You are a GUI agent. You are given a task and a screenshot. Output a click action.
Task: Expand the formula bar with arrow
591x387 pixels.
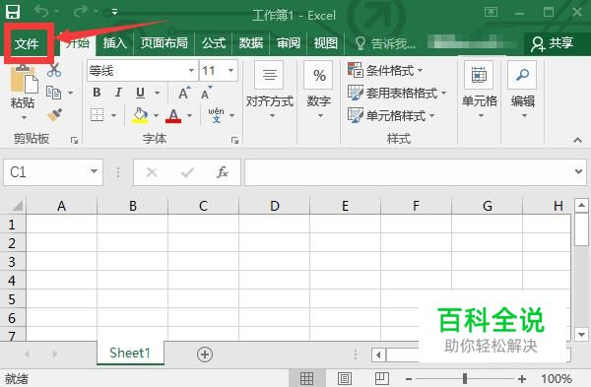[578, 171]
